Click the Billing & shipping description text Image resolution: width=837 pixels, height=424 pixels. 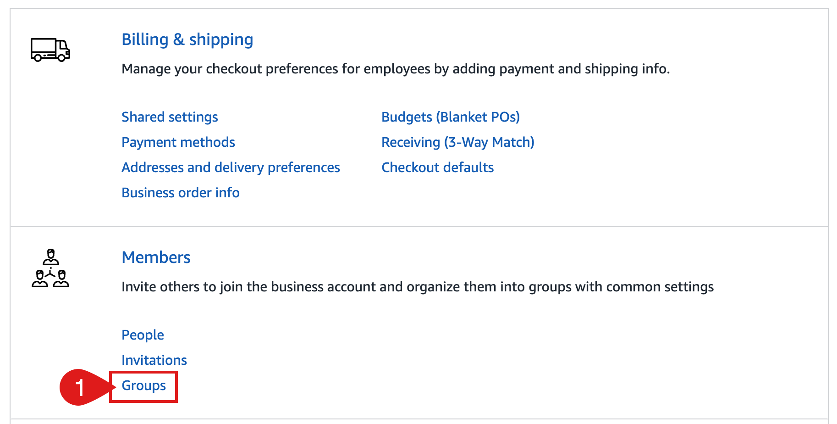[396, 69]
